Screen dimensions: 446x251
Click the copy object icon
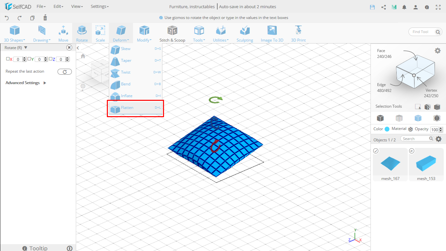(x=32, y=18)
